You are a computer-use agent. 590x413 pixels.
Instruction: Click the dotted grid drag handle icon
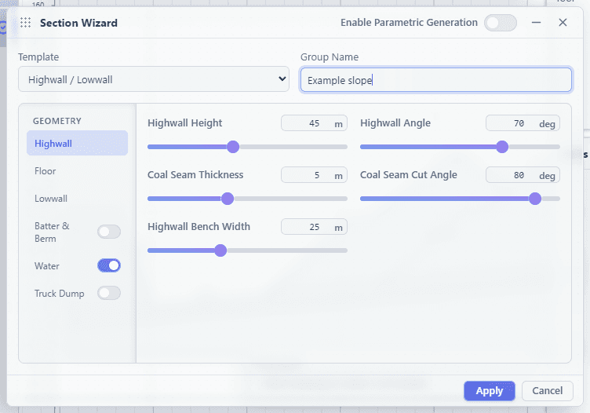click(26, 23)
